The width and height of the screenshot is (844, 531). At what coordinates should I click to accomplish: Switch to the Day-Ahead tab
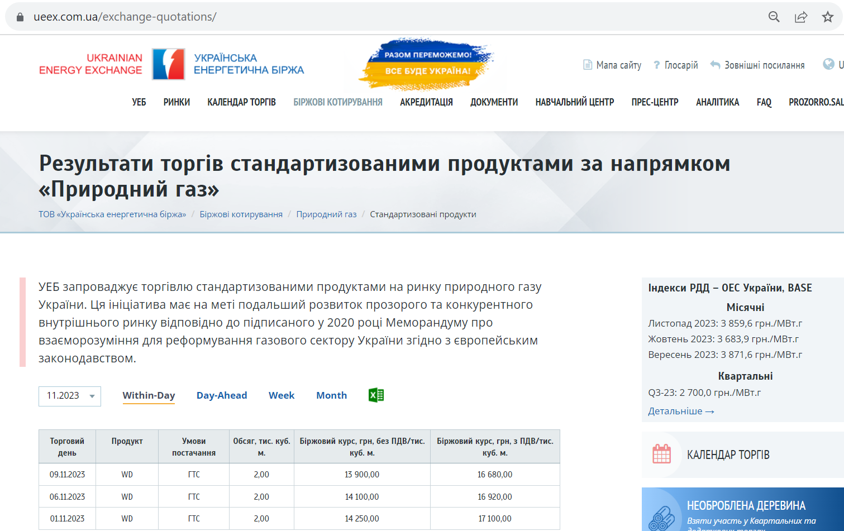(x=221, y=395)
